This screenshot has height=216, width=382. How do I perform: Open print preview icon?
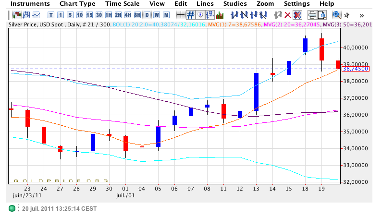(321, 14)
